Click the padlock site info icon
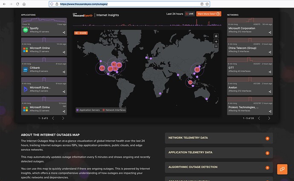 tap(57, 4)
